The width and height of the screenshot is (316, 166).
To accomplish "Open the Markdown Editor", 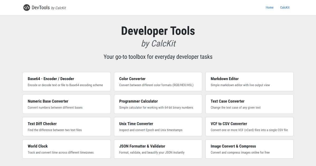I will (249, 81).
